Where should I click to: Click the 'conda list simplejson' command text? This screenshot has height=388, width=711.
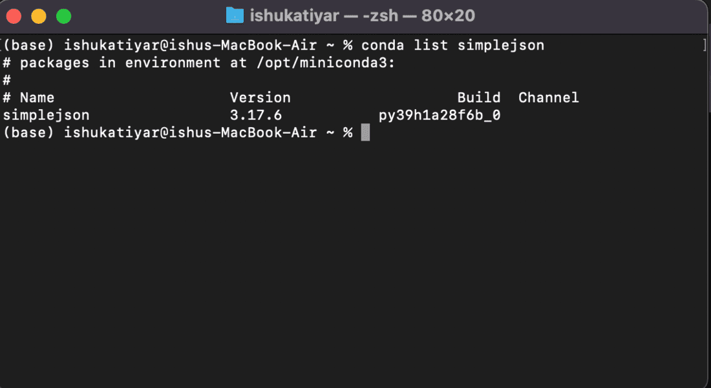pyautogui.click(x=452, y=45)
